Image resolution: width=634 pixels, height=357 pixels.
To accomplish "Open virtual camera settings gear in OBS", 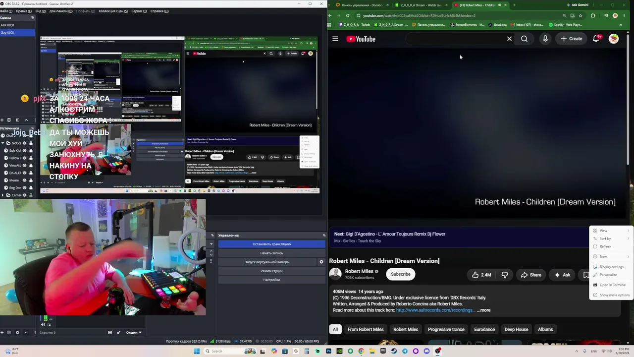I will [x=321, y=262].
